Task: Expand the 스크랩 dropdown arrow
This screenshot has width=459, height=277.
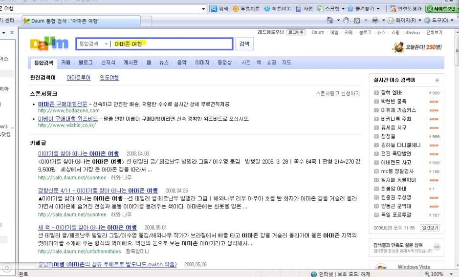Action: 343,9
